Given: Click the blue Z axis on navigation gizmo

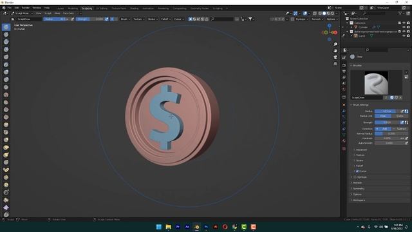Looking at the screenshot, I should click(329, 26).
